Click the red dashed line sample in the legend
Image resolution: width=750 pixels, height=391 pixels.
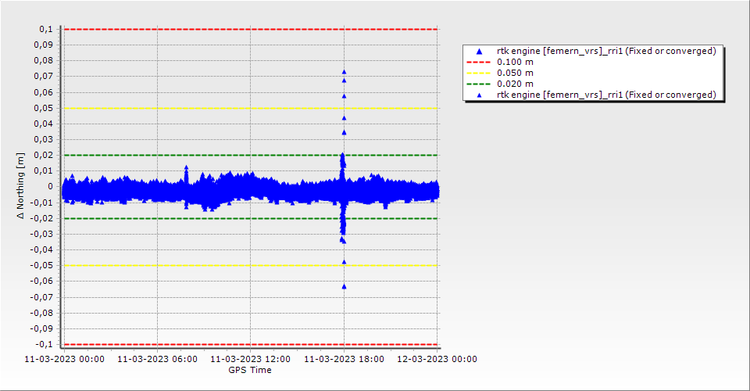(x=480, y=62)
